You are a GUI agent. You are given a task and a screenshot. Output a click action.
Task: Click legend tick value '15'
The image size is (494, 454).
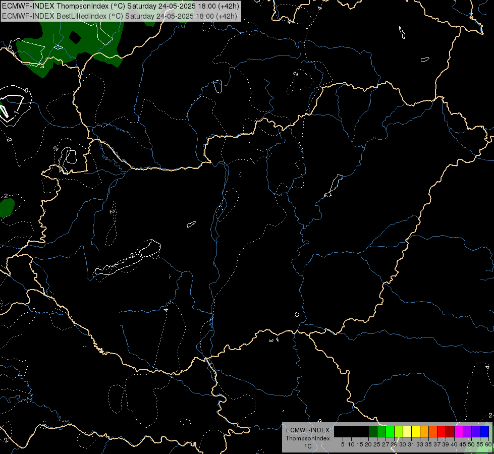point(360,444)
